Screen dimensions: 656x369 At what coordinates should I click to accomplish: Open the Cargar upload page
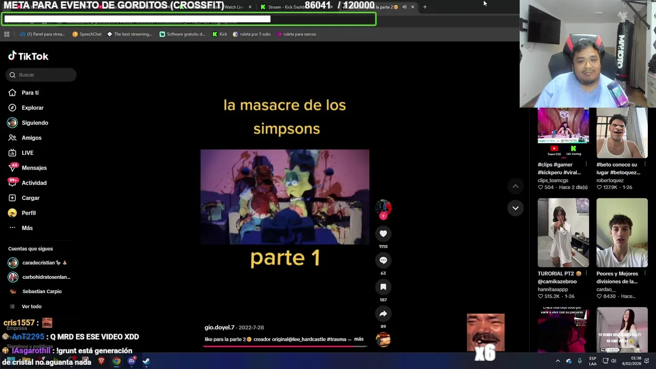click(x=30, y=198)
